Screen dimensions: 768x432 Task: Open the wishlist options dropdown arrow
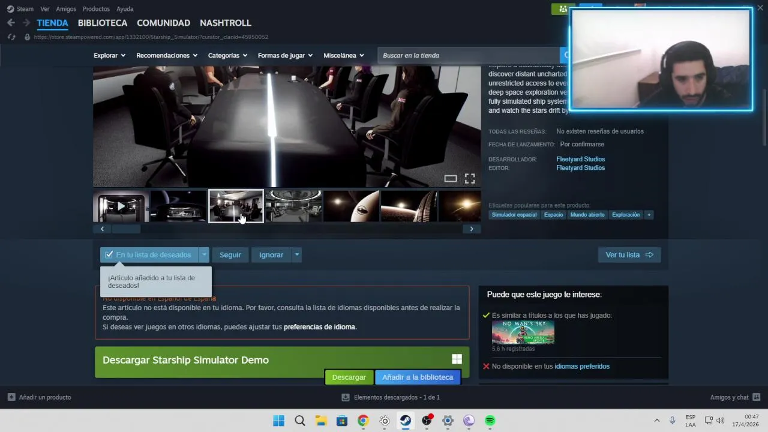(x=204, y=255)
